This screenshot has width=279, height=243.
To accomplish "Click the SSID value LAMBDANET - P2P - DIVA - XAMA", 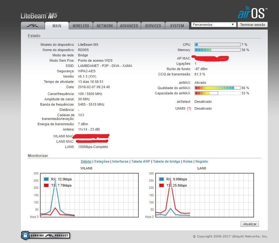I will tap(105, 66).
